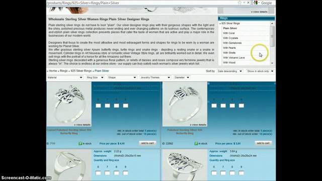Open the 3.64 g leaf ring thumbnail

pos(185,165)
